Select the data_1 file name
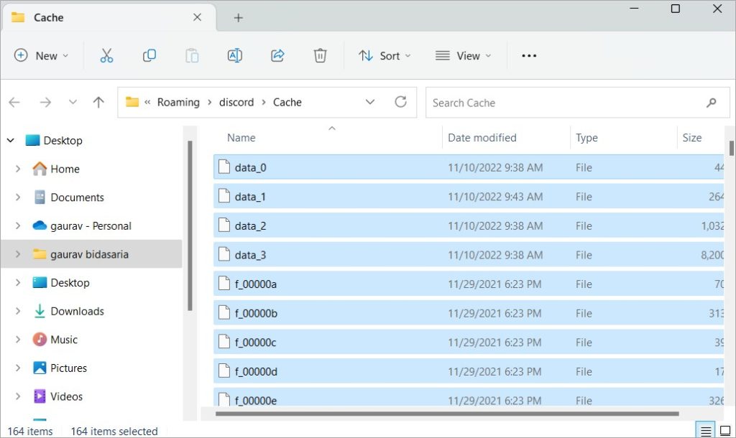The height and width of the screenshot is (438, 736). coord(250,197)
